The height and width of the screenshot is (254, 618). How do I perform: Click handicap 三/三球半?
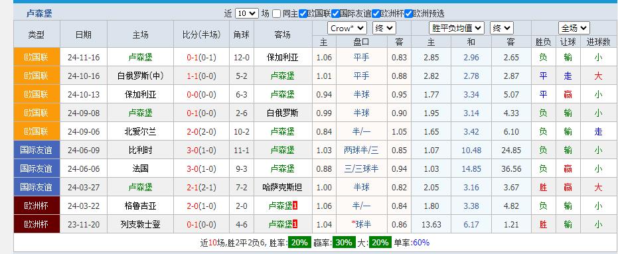[x=361, y=169]
